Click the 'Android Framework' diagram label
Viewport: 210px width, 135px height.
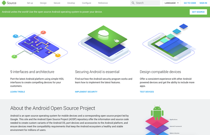176,126
